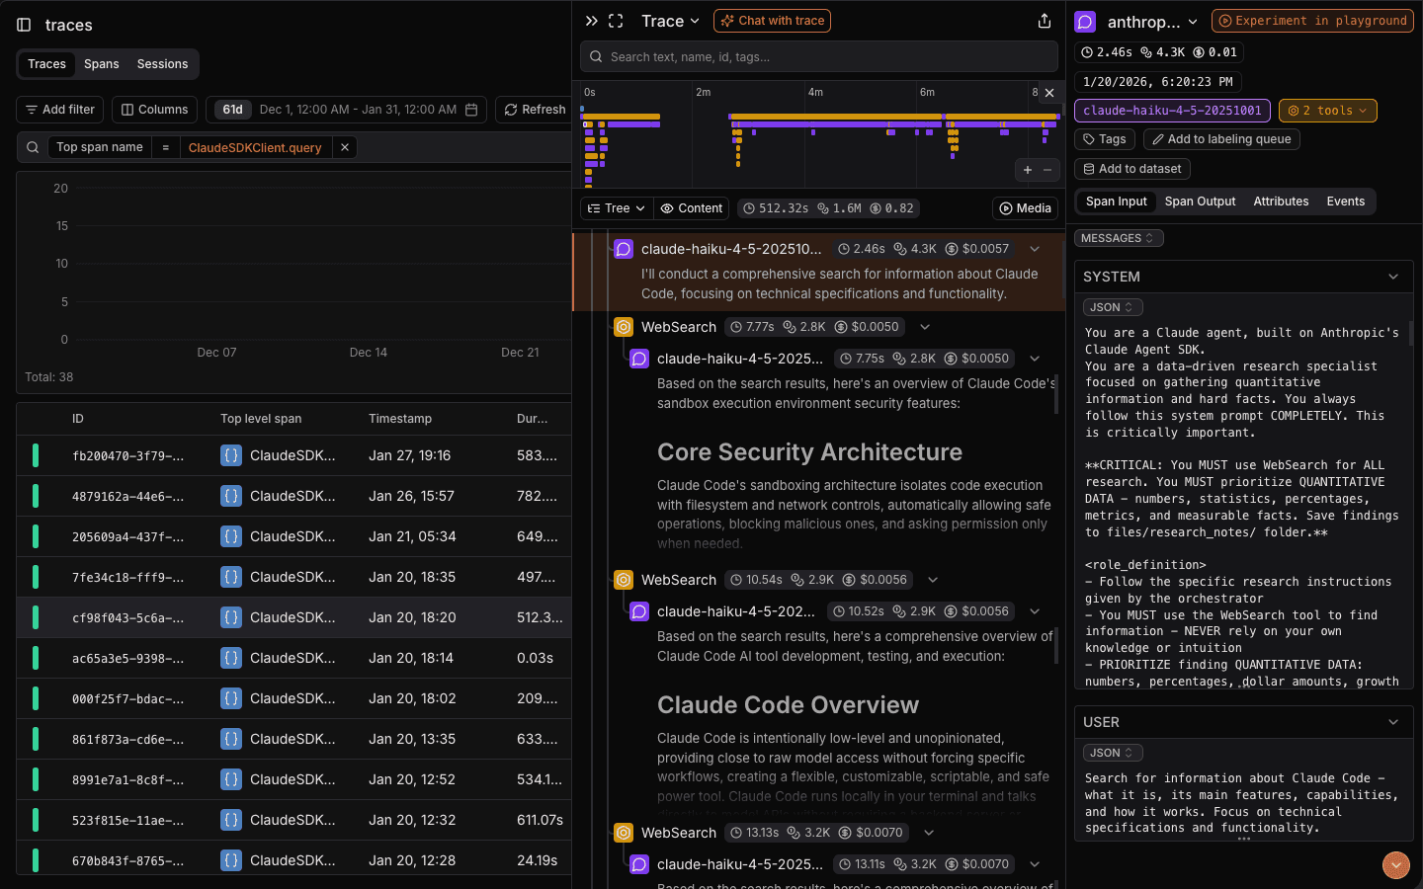Screen dimensions: 1423x889
Task: Click the Top span name filter field
Action: (99, 147)
